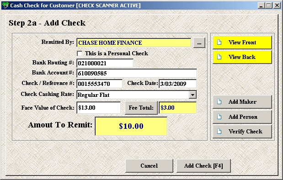This screenshot has height=180, width=283.
Task: Click the 'Bank Routing #:' label
Action: coord(53,63)
